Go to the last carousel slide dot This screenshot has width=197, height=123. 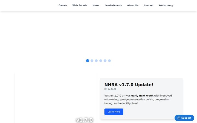[x=109, y=61]
